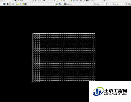Click Make Object's Layer Current icon
The image size is (131, 102).
point(57,4)
